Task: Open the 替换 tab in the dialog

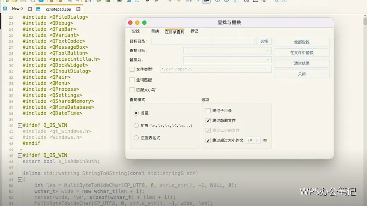Action: click(x=155, y=31)
